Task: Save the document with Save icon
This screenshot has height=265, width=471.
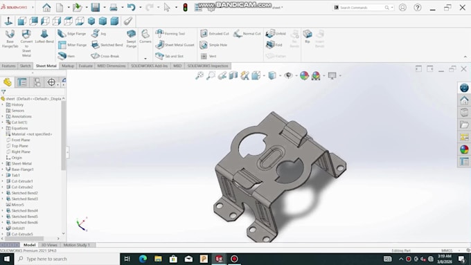Action: (x=95, y=7)
